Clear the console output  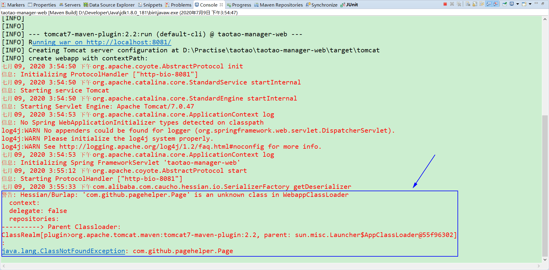click(x=468, y=4)
